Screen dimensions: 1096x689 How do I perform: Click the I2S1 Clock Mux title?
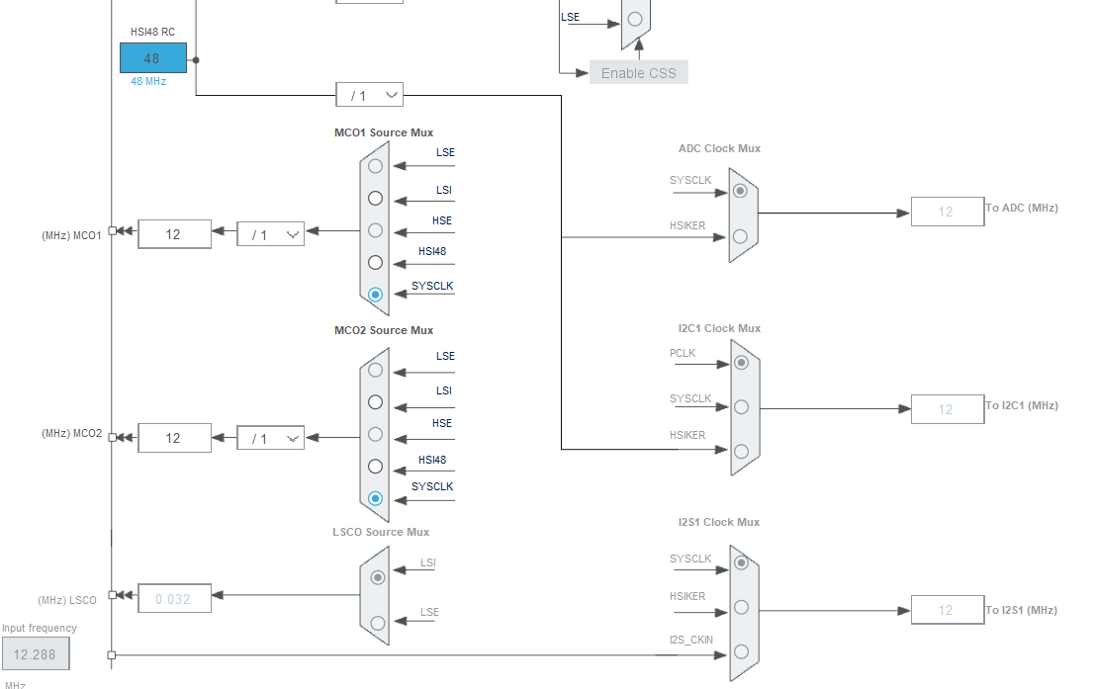point(718,523)
